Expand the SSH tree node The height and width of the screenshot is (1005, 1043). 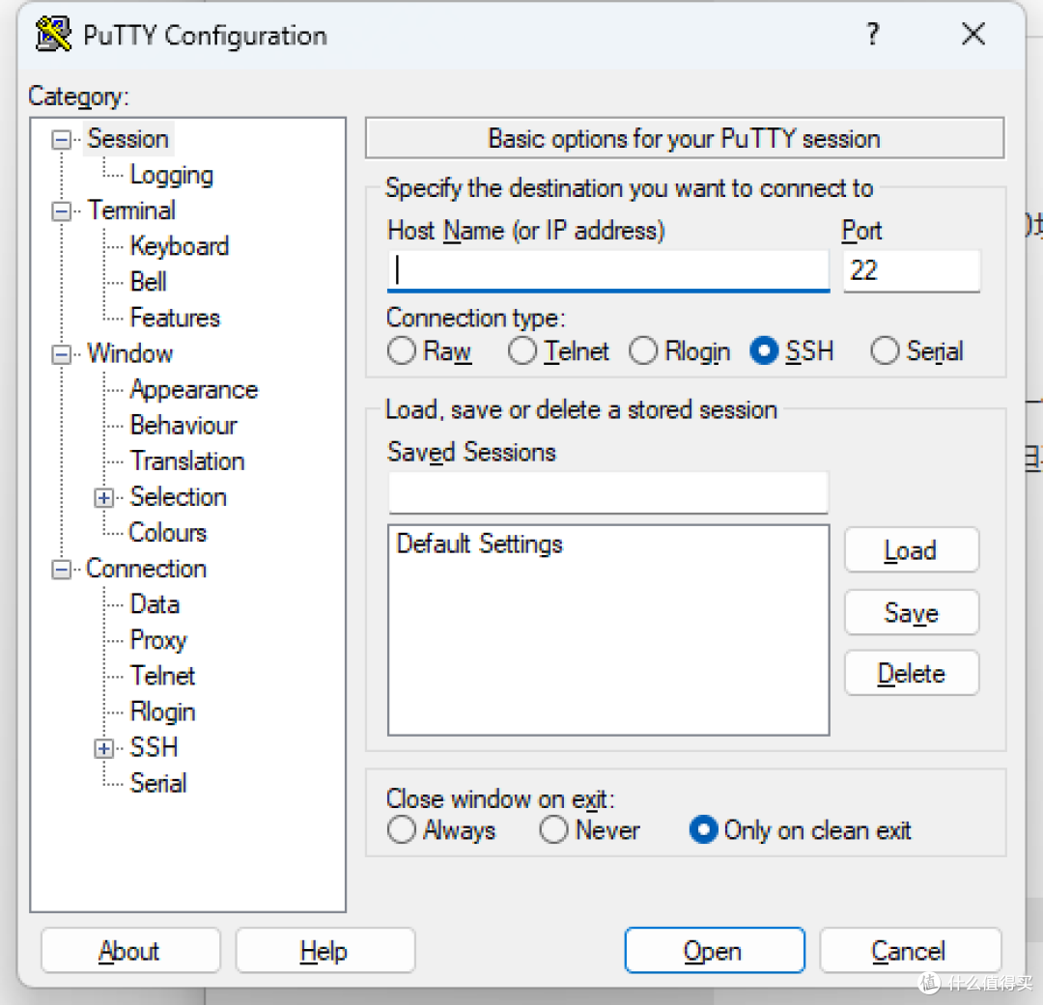103,748
